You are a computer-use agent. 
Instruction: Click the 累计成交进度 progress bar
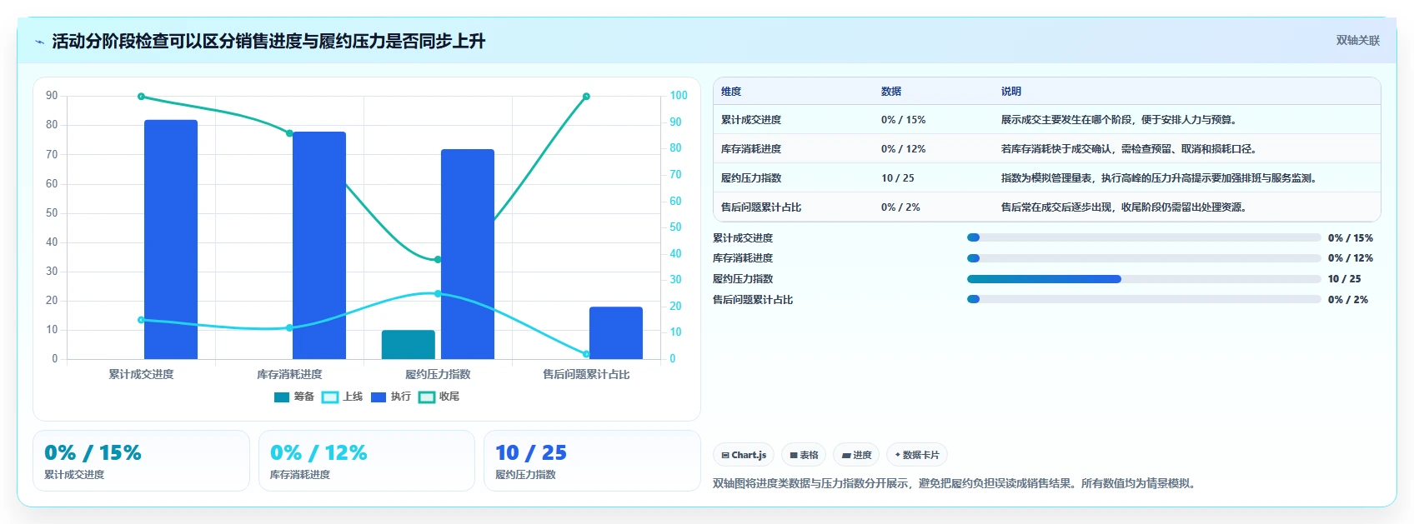[x=1144, y=237]
